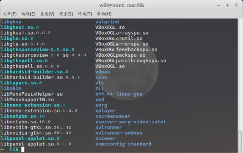Click the libnemo-extension.so.1.4.0 entry
This screenshot has width=243, height=153.
(39, 111)
